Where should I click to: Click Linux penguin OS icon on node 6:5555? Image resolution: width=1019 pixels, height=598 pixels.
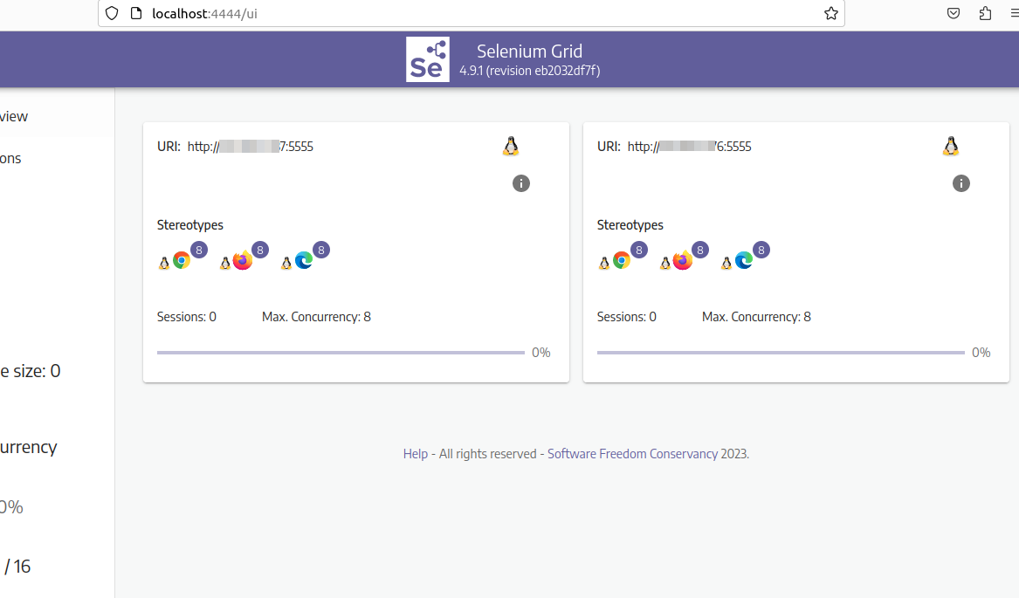coord(951,147)
